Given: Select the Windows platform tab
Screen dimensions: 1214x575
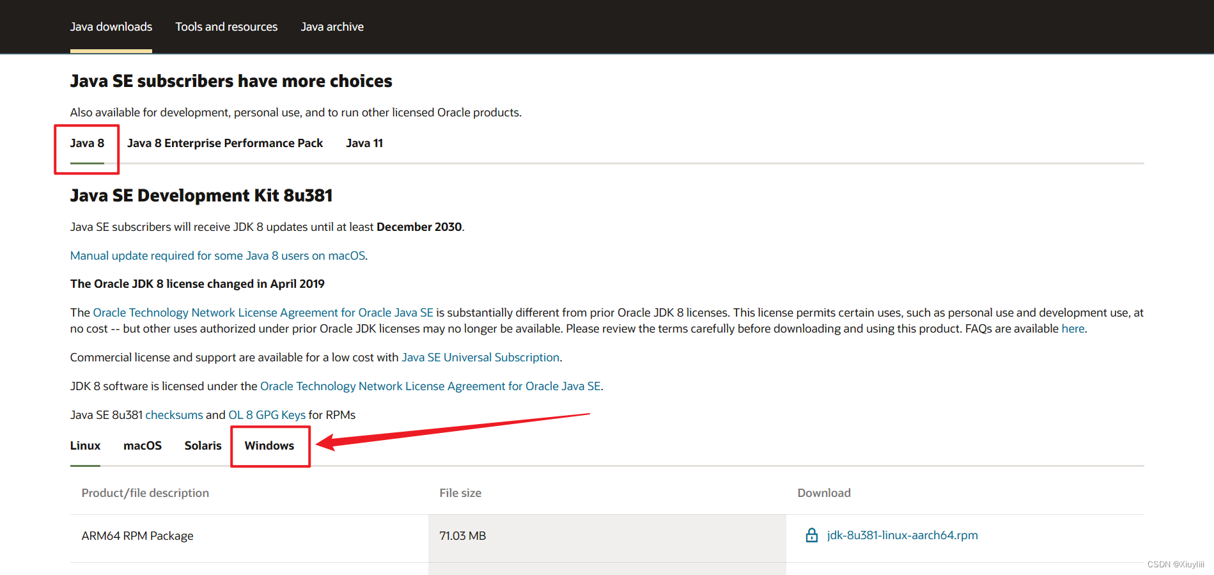Looking at the screenshot, I should 269,446.
